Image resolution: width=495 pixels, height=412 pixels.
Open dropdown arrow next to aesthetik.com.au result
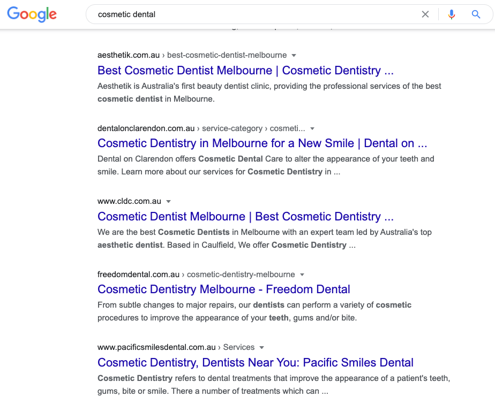click(294, 56)
